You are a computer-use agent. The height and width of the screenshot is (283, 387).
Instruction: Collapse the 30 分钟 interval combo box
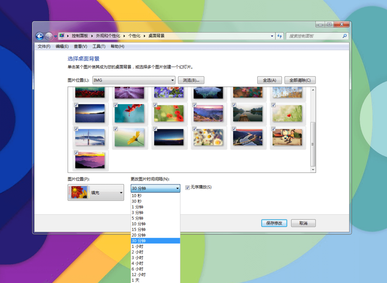coord(155,188)
